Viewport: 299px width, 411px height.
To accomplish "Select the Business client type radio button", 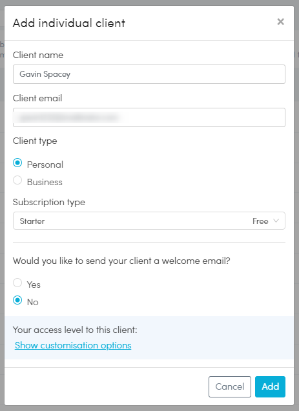I will (17, 181).
